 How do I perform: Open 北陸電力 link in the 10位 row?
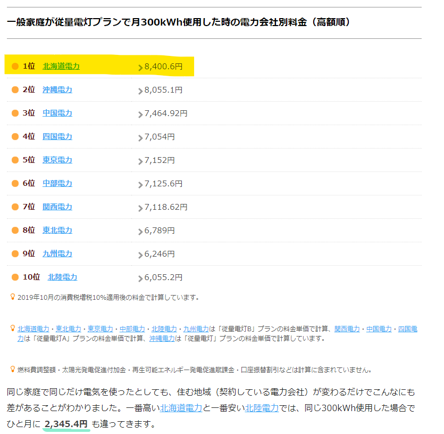[x=62, y=277]
